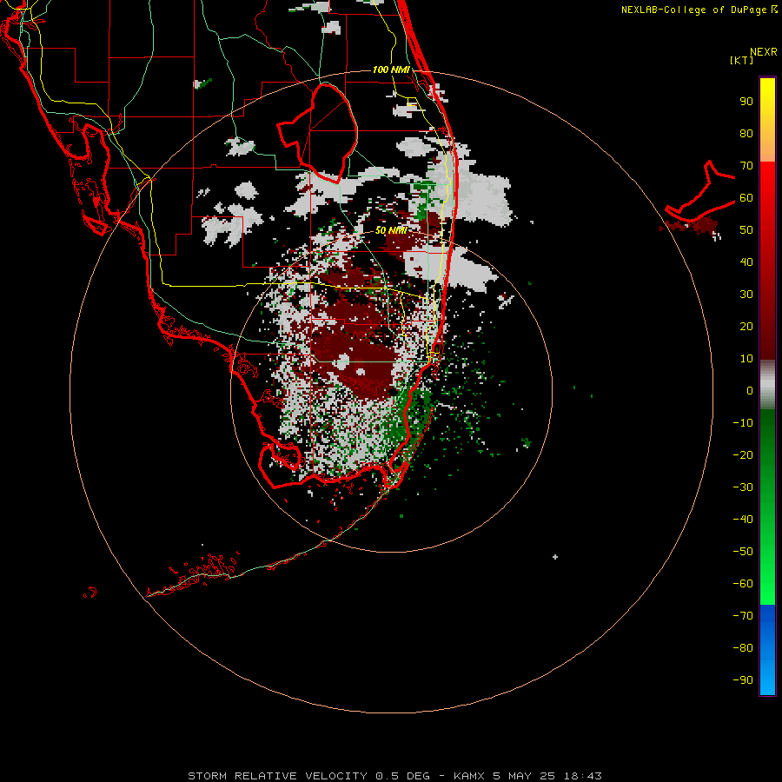Click the -60 scale value
This screenshot has width=782, height=782.
[x=743, y=584]
